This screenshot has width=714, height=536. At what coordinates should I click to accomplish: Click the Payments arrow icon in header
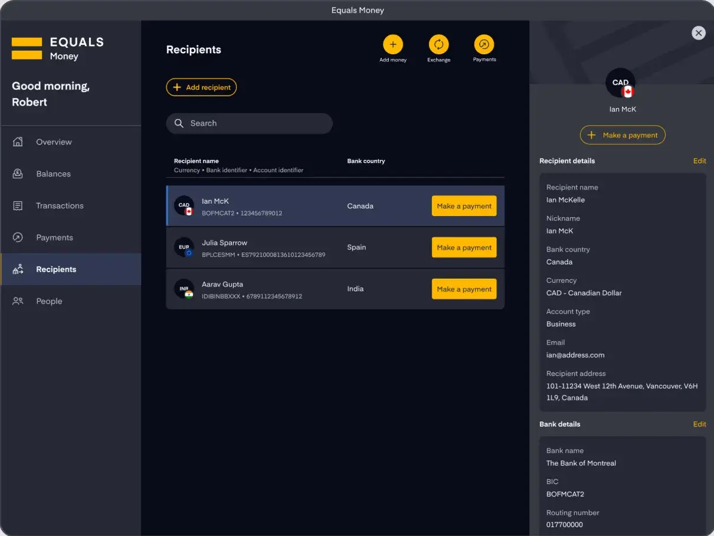coord(484,45)
